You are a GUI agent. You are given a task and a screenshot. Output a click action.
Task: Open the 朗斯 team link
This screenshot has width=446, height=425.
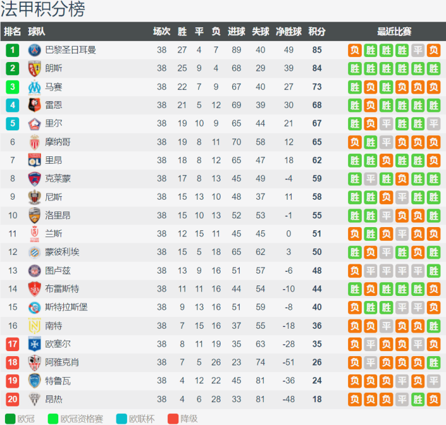click(x=54, y=68)
